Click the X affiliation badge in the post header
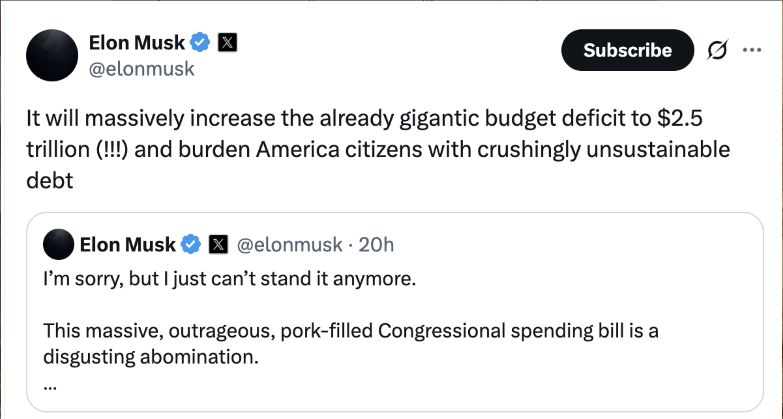Screen dimensions: 783x419 [x=227, y=42]
